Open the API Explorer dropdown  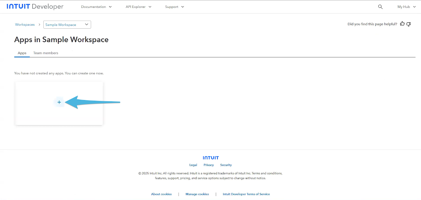coord(138,7)
